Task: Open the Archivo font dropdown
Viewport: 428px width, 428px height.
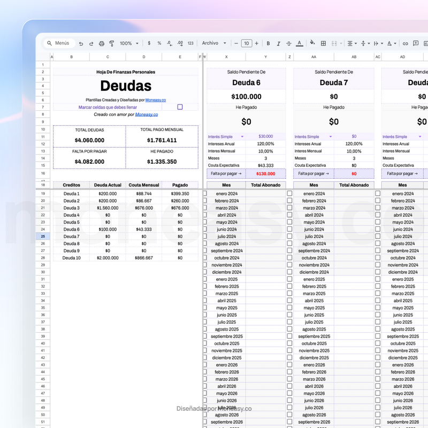Action: pos(214,43)
